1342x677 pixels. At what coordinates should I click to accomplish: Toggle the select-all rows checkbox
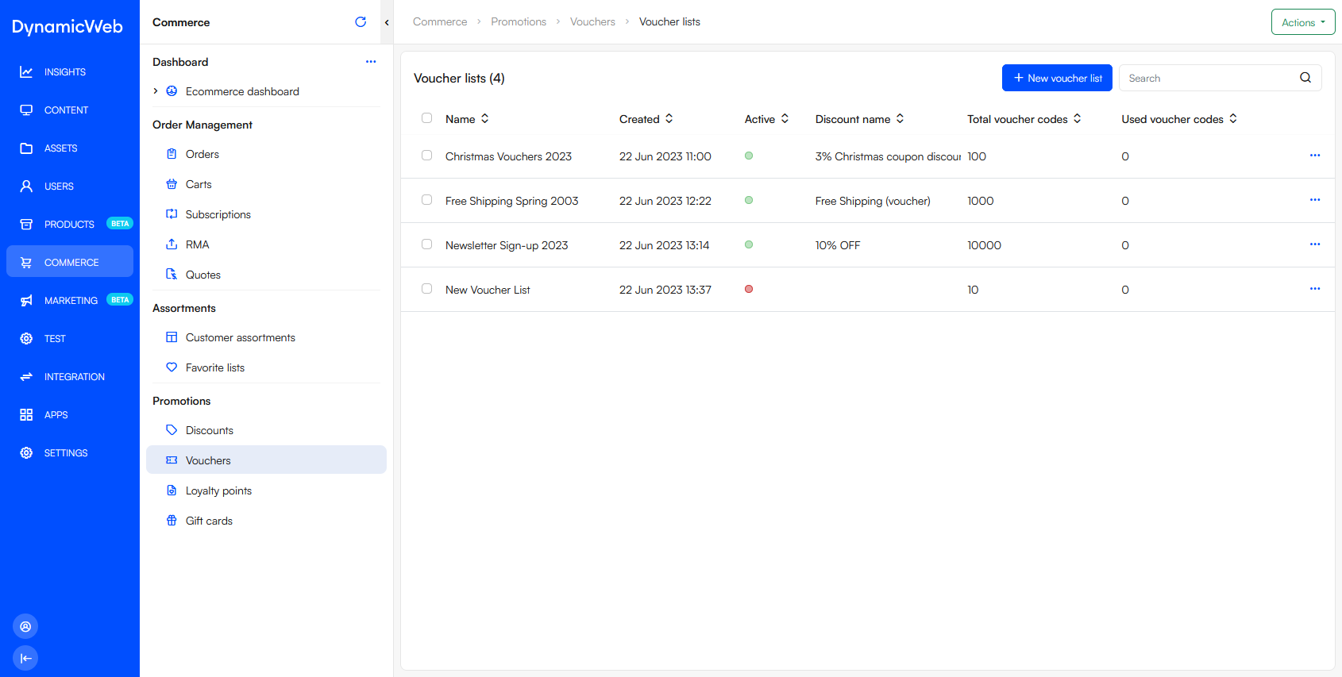(x=427, y=118)
